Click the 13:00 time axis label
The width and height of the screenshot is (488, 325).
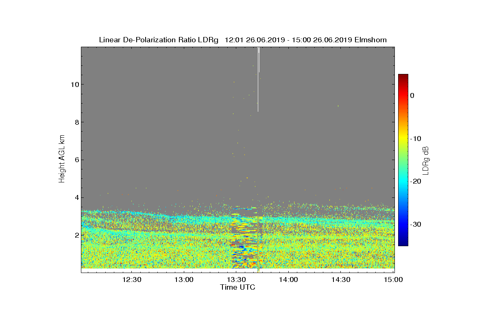tap(184, 279)
